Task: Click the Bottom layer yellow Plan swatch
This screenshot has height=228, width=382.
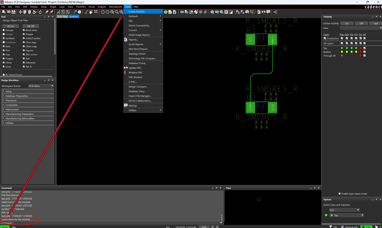Action: (342, 52)
